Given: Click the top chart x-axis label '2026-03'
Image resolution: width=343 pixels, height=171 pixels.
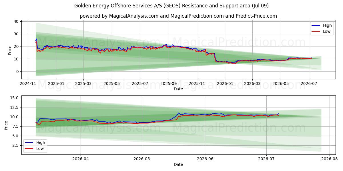Looking at the screenshot, I should (x=252, y=84).
